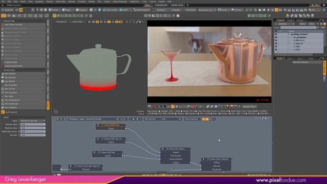
Task: Toggle Cloth item visibility eye
Action: point(276,50)
